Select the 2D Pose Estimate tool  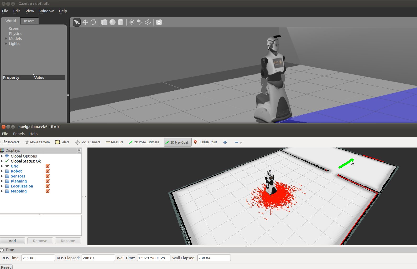pyautogui.click(x=144, y=142)
